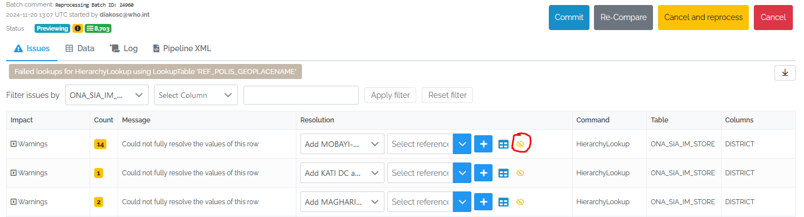Click the Cancel and reprocess button
Image resolution: width=804 pixels, height=217 pixels.
703,17
